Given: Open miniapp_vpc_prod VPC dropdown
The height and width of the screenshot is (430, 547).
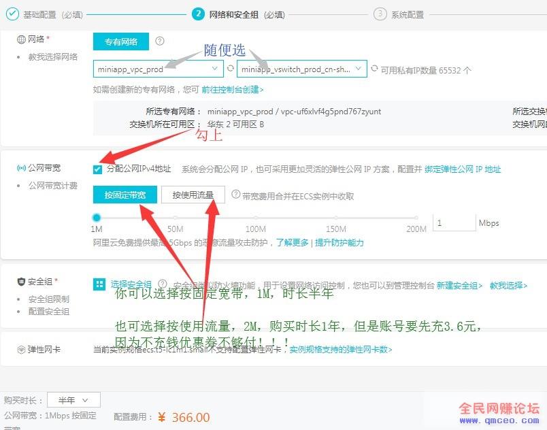Looking at the screenshot, I should (158, 69).
